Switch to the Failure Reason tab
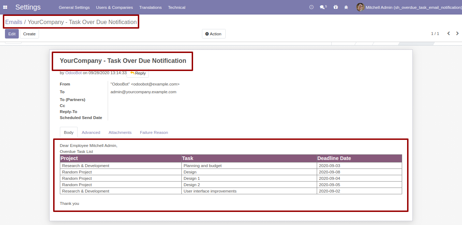This screenshot has width=462, height=225. (154, 132)
